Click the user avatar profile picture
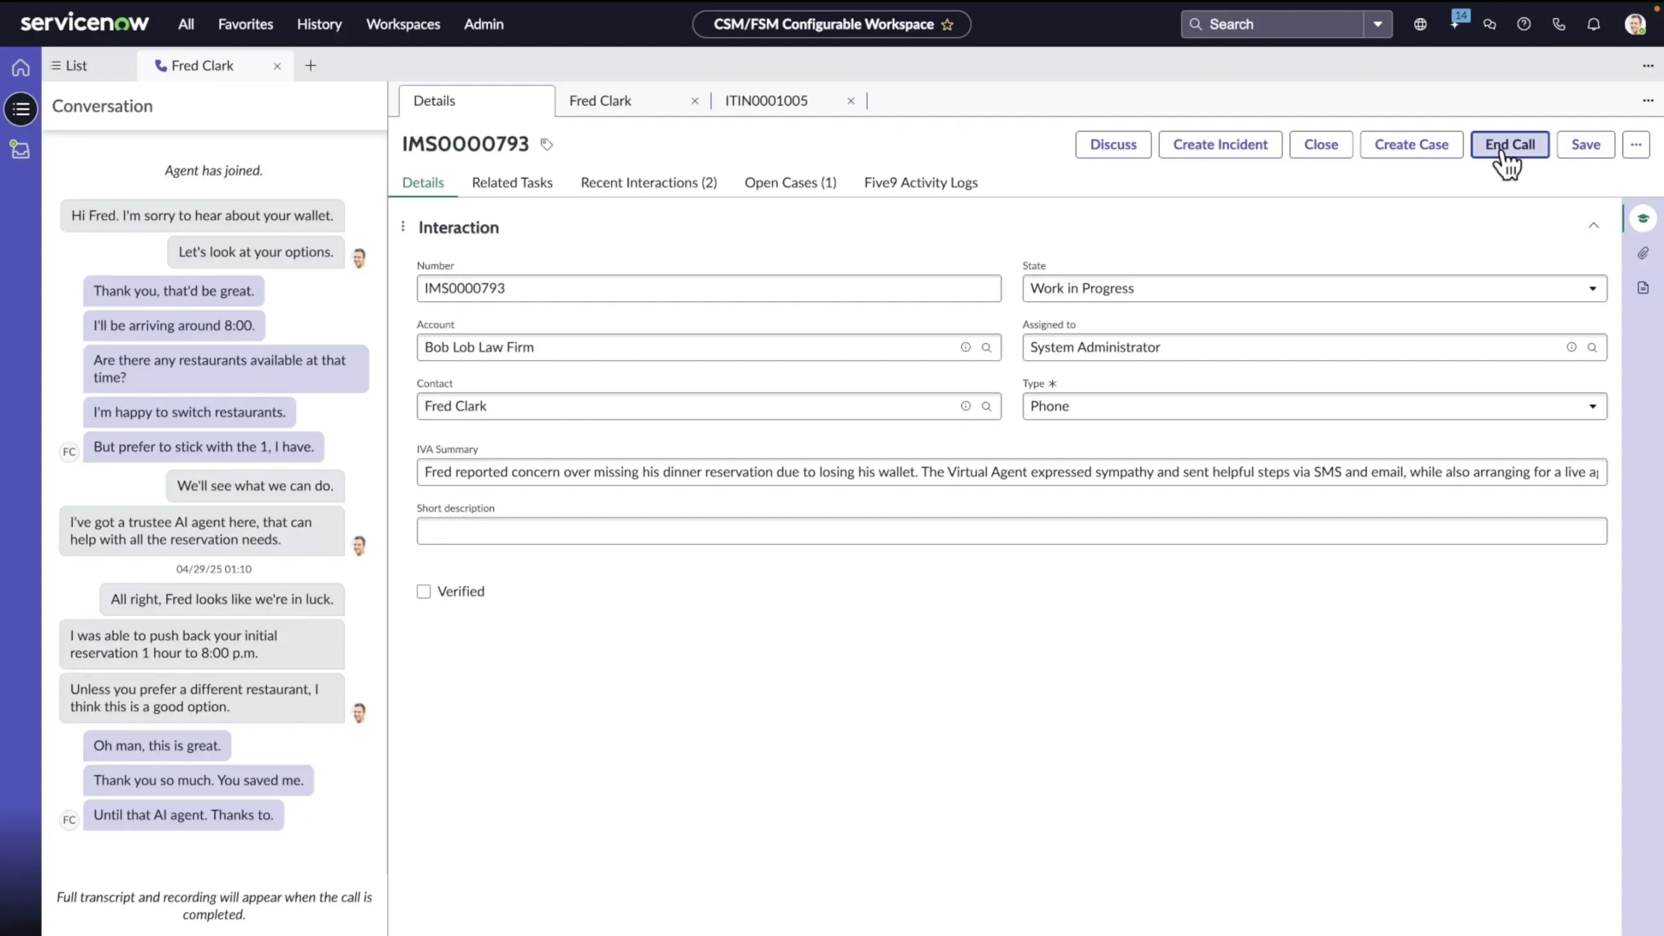 pyautogui.click(x=1637, y=24)
